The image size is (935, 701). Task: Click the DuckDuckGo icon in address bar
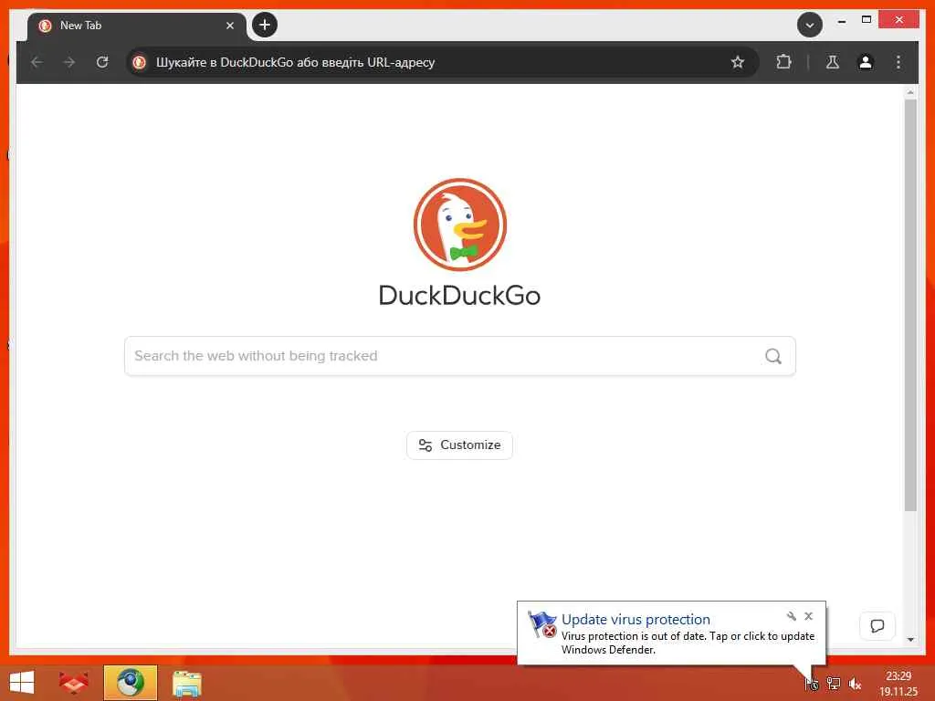pyautogui.click(x=140, y=62)
